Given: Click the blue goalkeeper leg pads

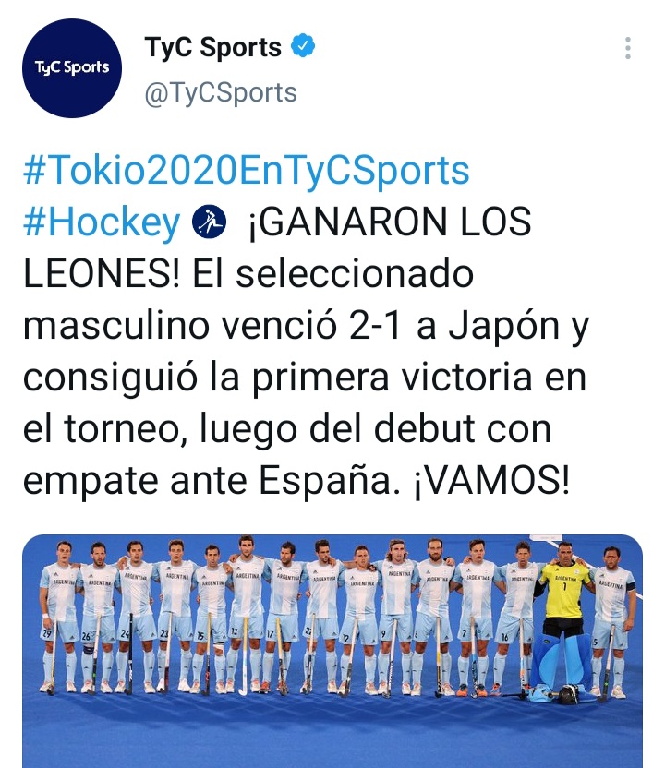Looking at the screenshot, I should click(x=562, y=659).
